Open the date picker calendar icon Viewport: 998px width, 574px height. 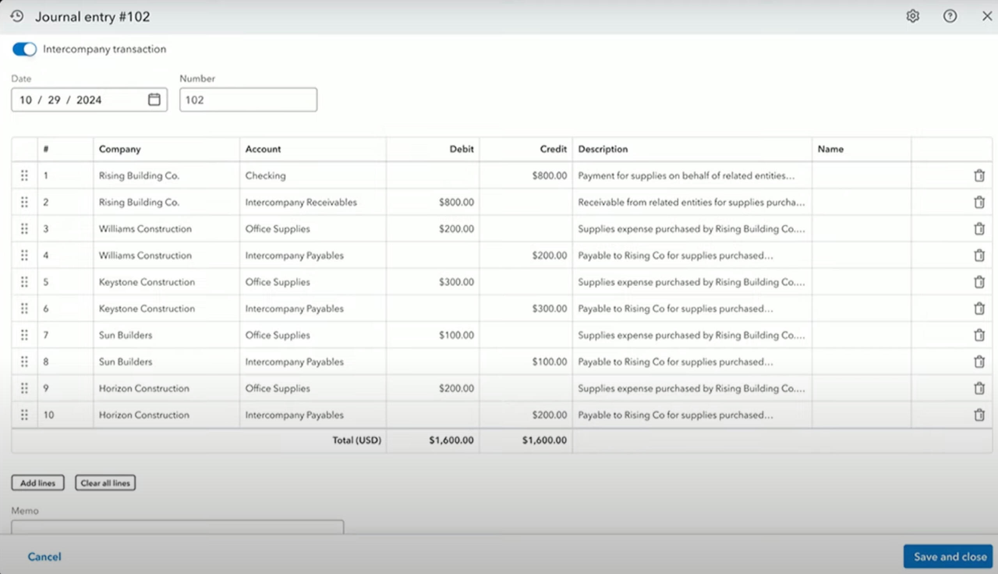pos(154,99)
